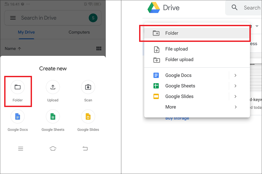Screen dimensions: 262x174
Task: Expand Google Docs submenu chevron
Action: 236,75
